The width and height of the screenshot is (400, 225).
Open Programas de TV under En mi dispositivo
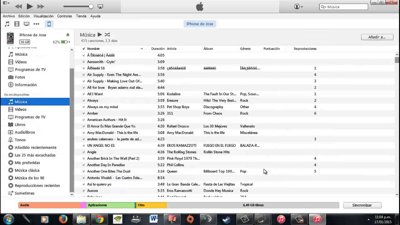[30, 117]
